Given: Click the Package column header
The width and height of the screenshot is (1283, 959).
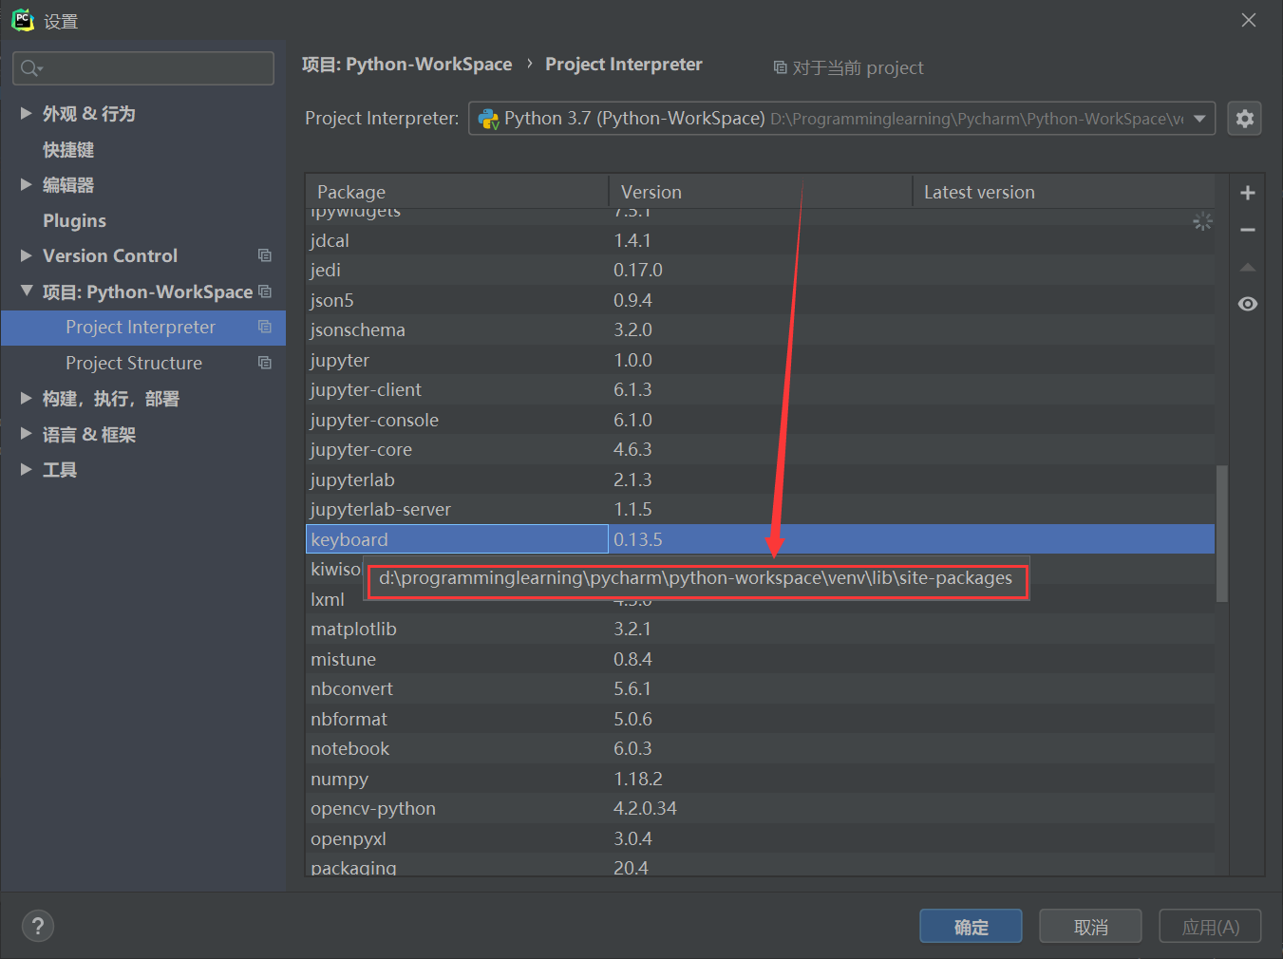Looking at the screenshot, I should click(457, 191).
